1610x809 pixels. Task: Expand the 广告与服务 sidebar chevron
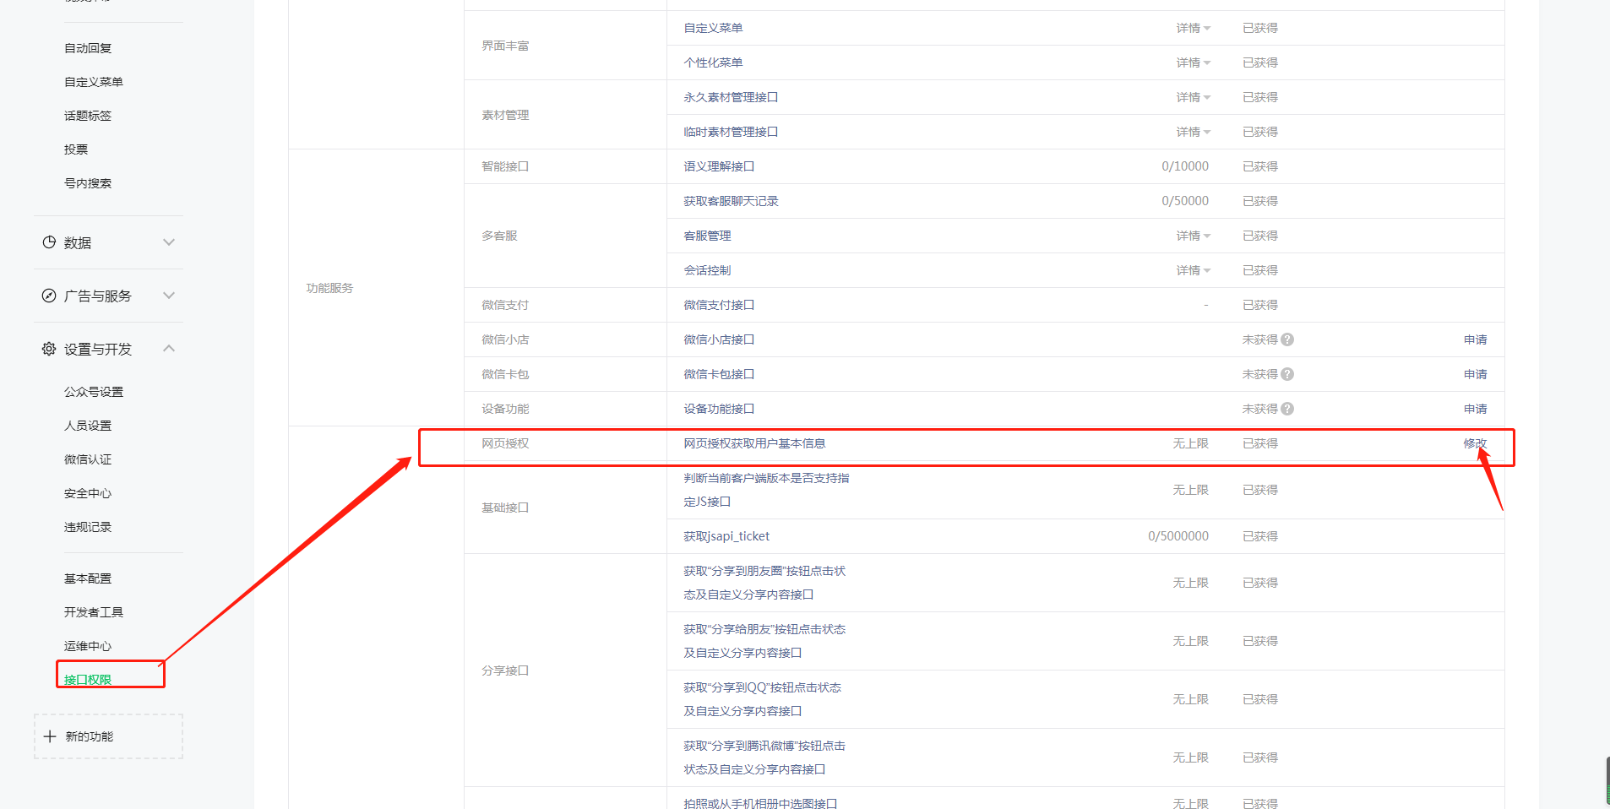(169, 296)
